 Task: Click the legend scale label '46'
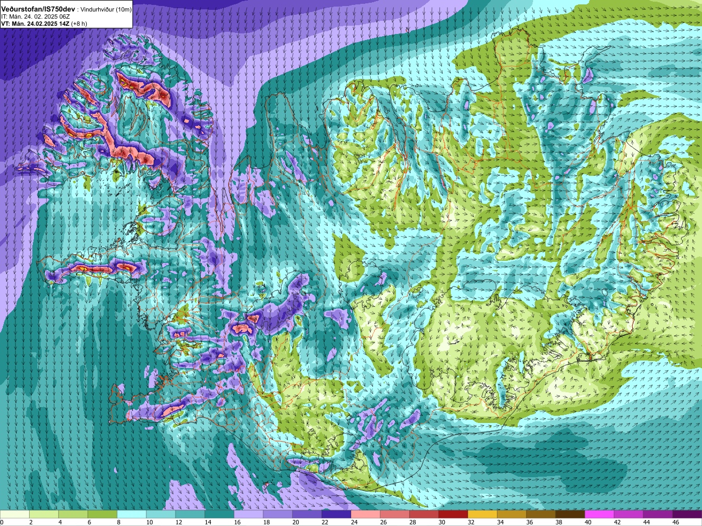click(675, 523)
